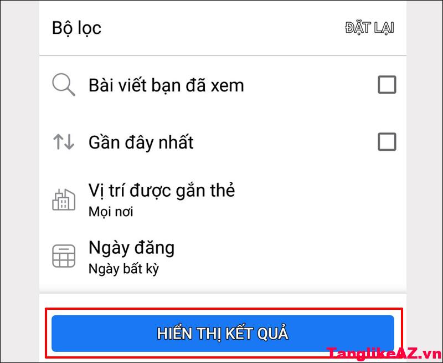Image resolution: width=443 pixels, height=363 pixels.
Task: Select the 'Gần đây nhất' sort option text
Action: point(141,142)
